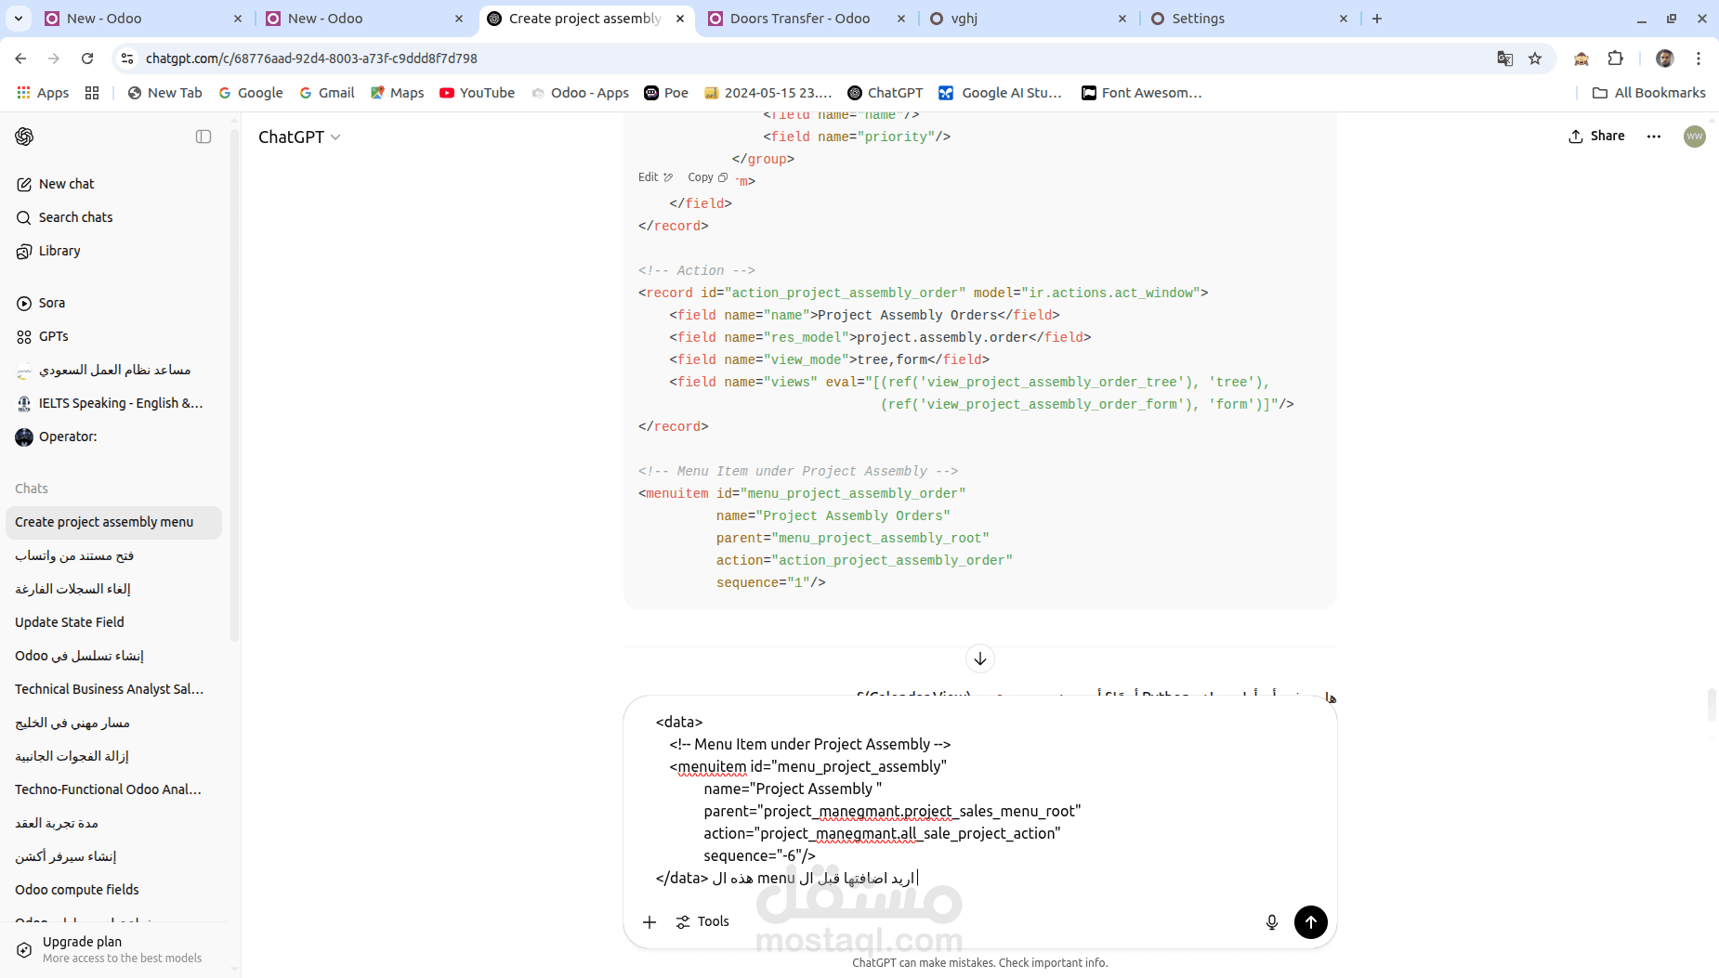Click the translate page icon
The width and height of the screenshot is (1719, 978).
(1505, 59)
